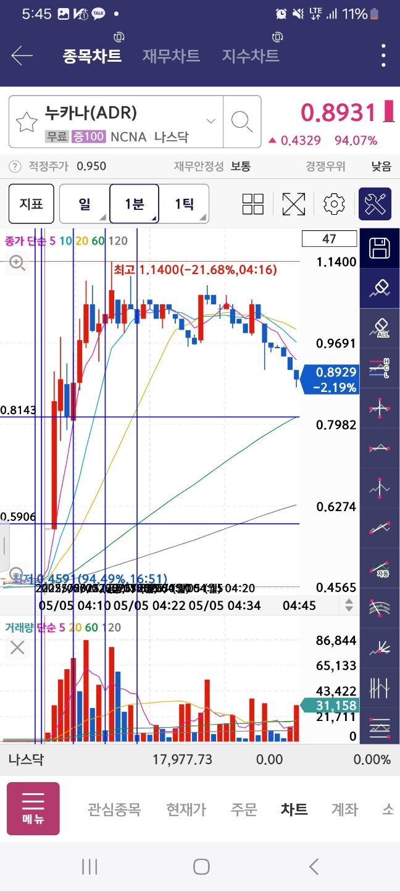The height and width of the screenshot is (892, 400).
Task: Go to 차트 bottom tab
Action: pos(294,809)
